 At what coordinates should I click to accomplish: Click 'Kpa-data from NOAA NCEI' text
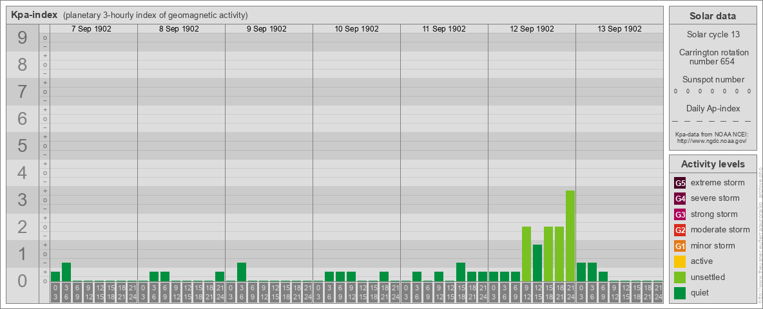click(x=713, y=134)
